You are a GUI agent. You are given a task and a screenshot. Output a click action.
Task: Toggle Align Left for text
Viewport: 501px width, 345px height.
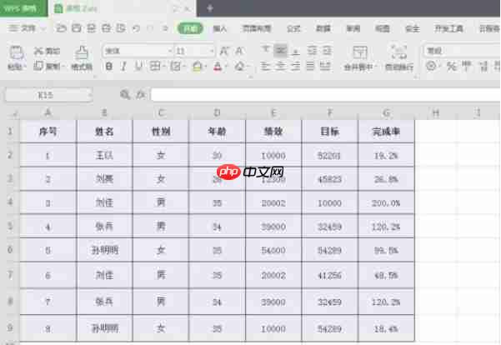click(265, 66)
